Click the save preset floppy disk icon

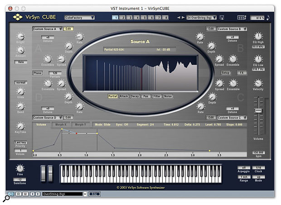[x=222, y=18]
